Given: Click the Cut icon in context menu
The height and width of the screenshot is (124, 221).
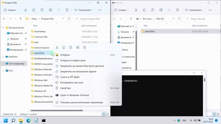Looking at the screenshot, I should pos(57,48).
